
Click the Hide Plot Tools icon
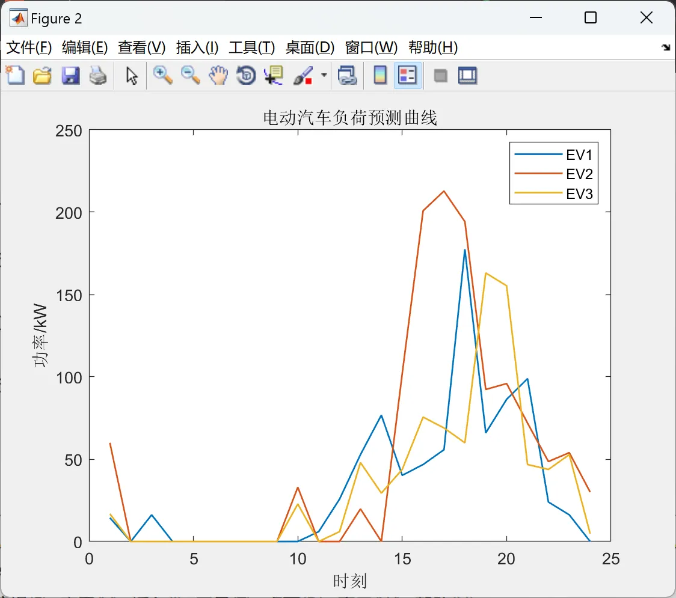coord(440,76)
